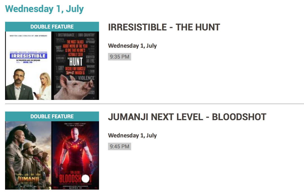Open the Bloodshot movie poster
The height and width of the screenshot is (193, 304).
tap(75, 155)
